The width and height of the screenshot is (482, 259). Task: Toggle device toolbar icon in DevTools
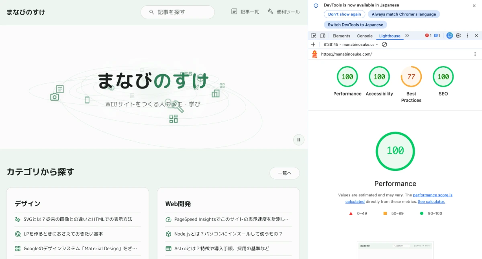[323, 36]
